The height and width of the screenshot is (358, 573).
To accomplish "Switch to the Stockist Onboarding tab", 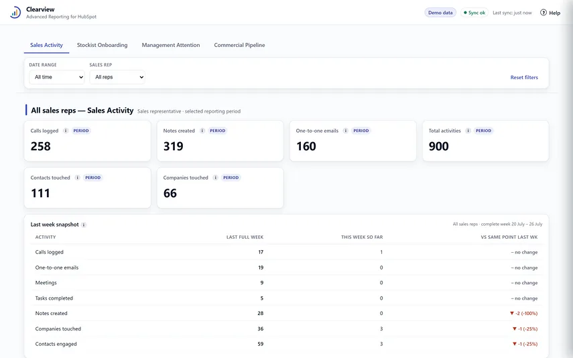I will [103, 45].
